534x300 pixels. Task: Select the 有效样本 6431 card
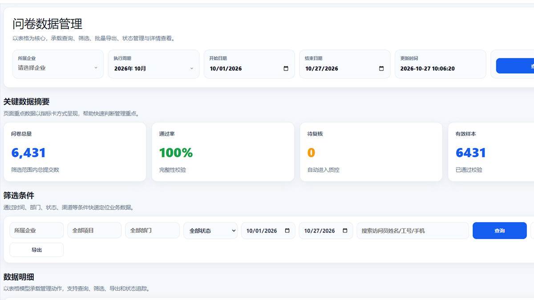point(491,152)
